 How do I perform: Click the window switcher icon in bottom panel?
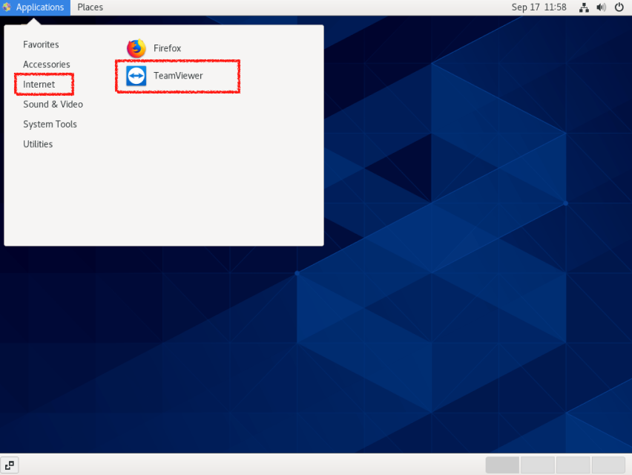tap(9, 465)
